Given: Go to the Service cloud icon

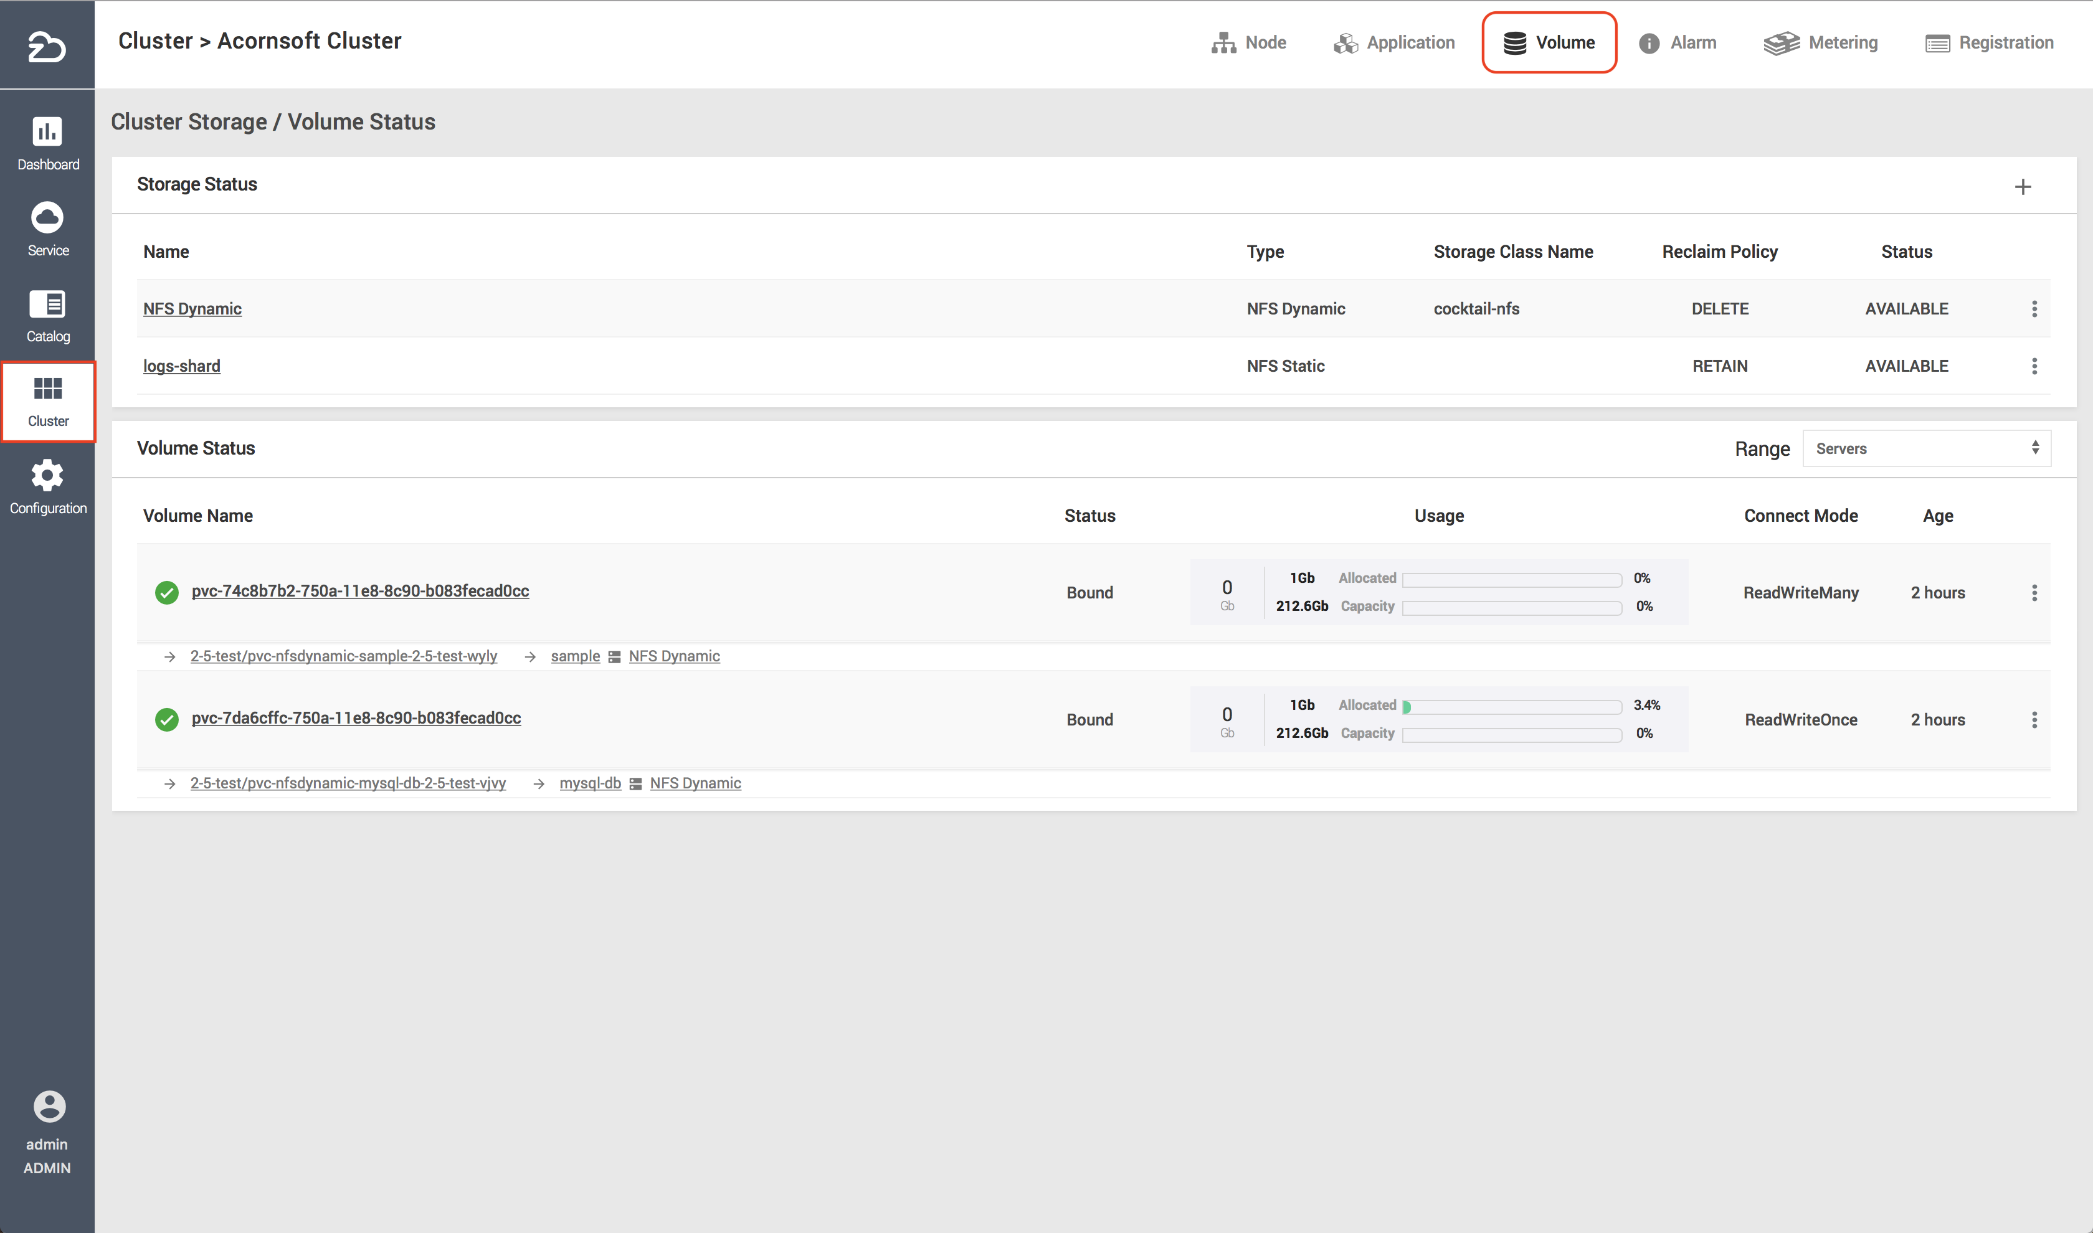Looking at the screenshot, I should pos(47,218).
